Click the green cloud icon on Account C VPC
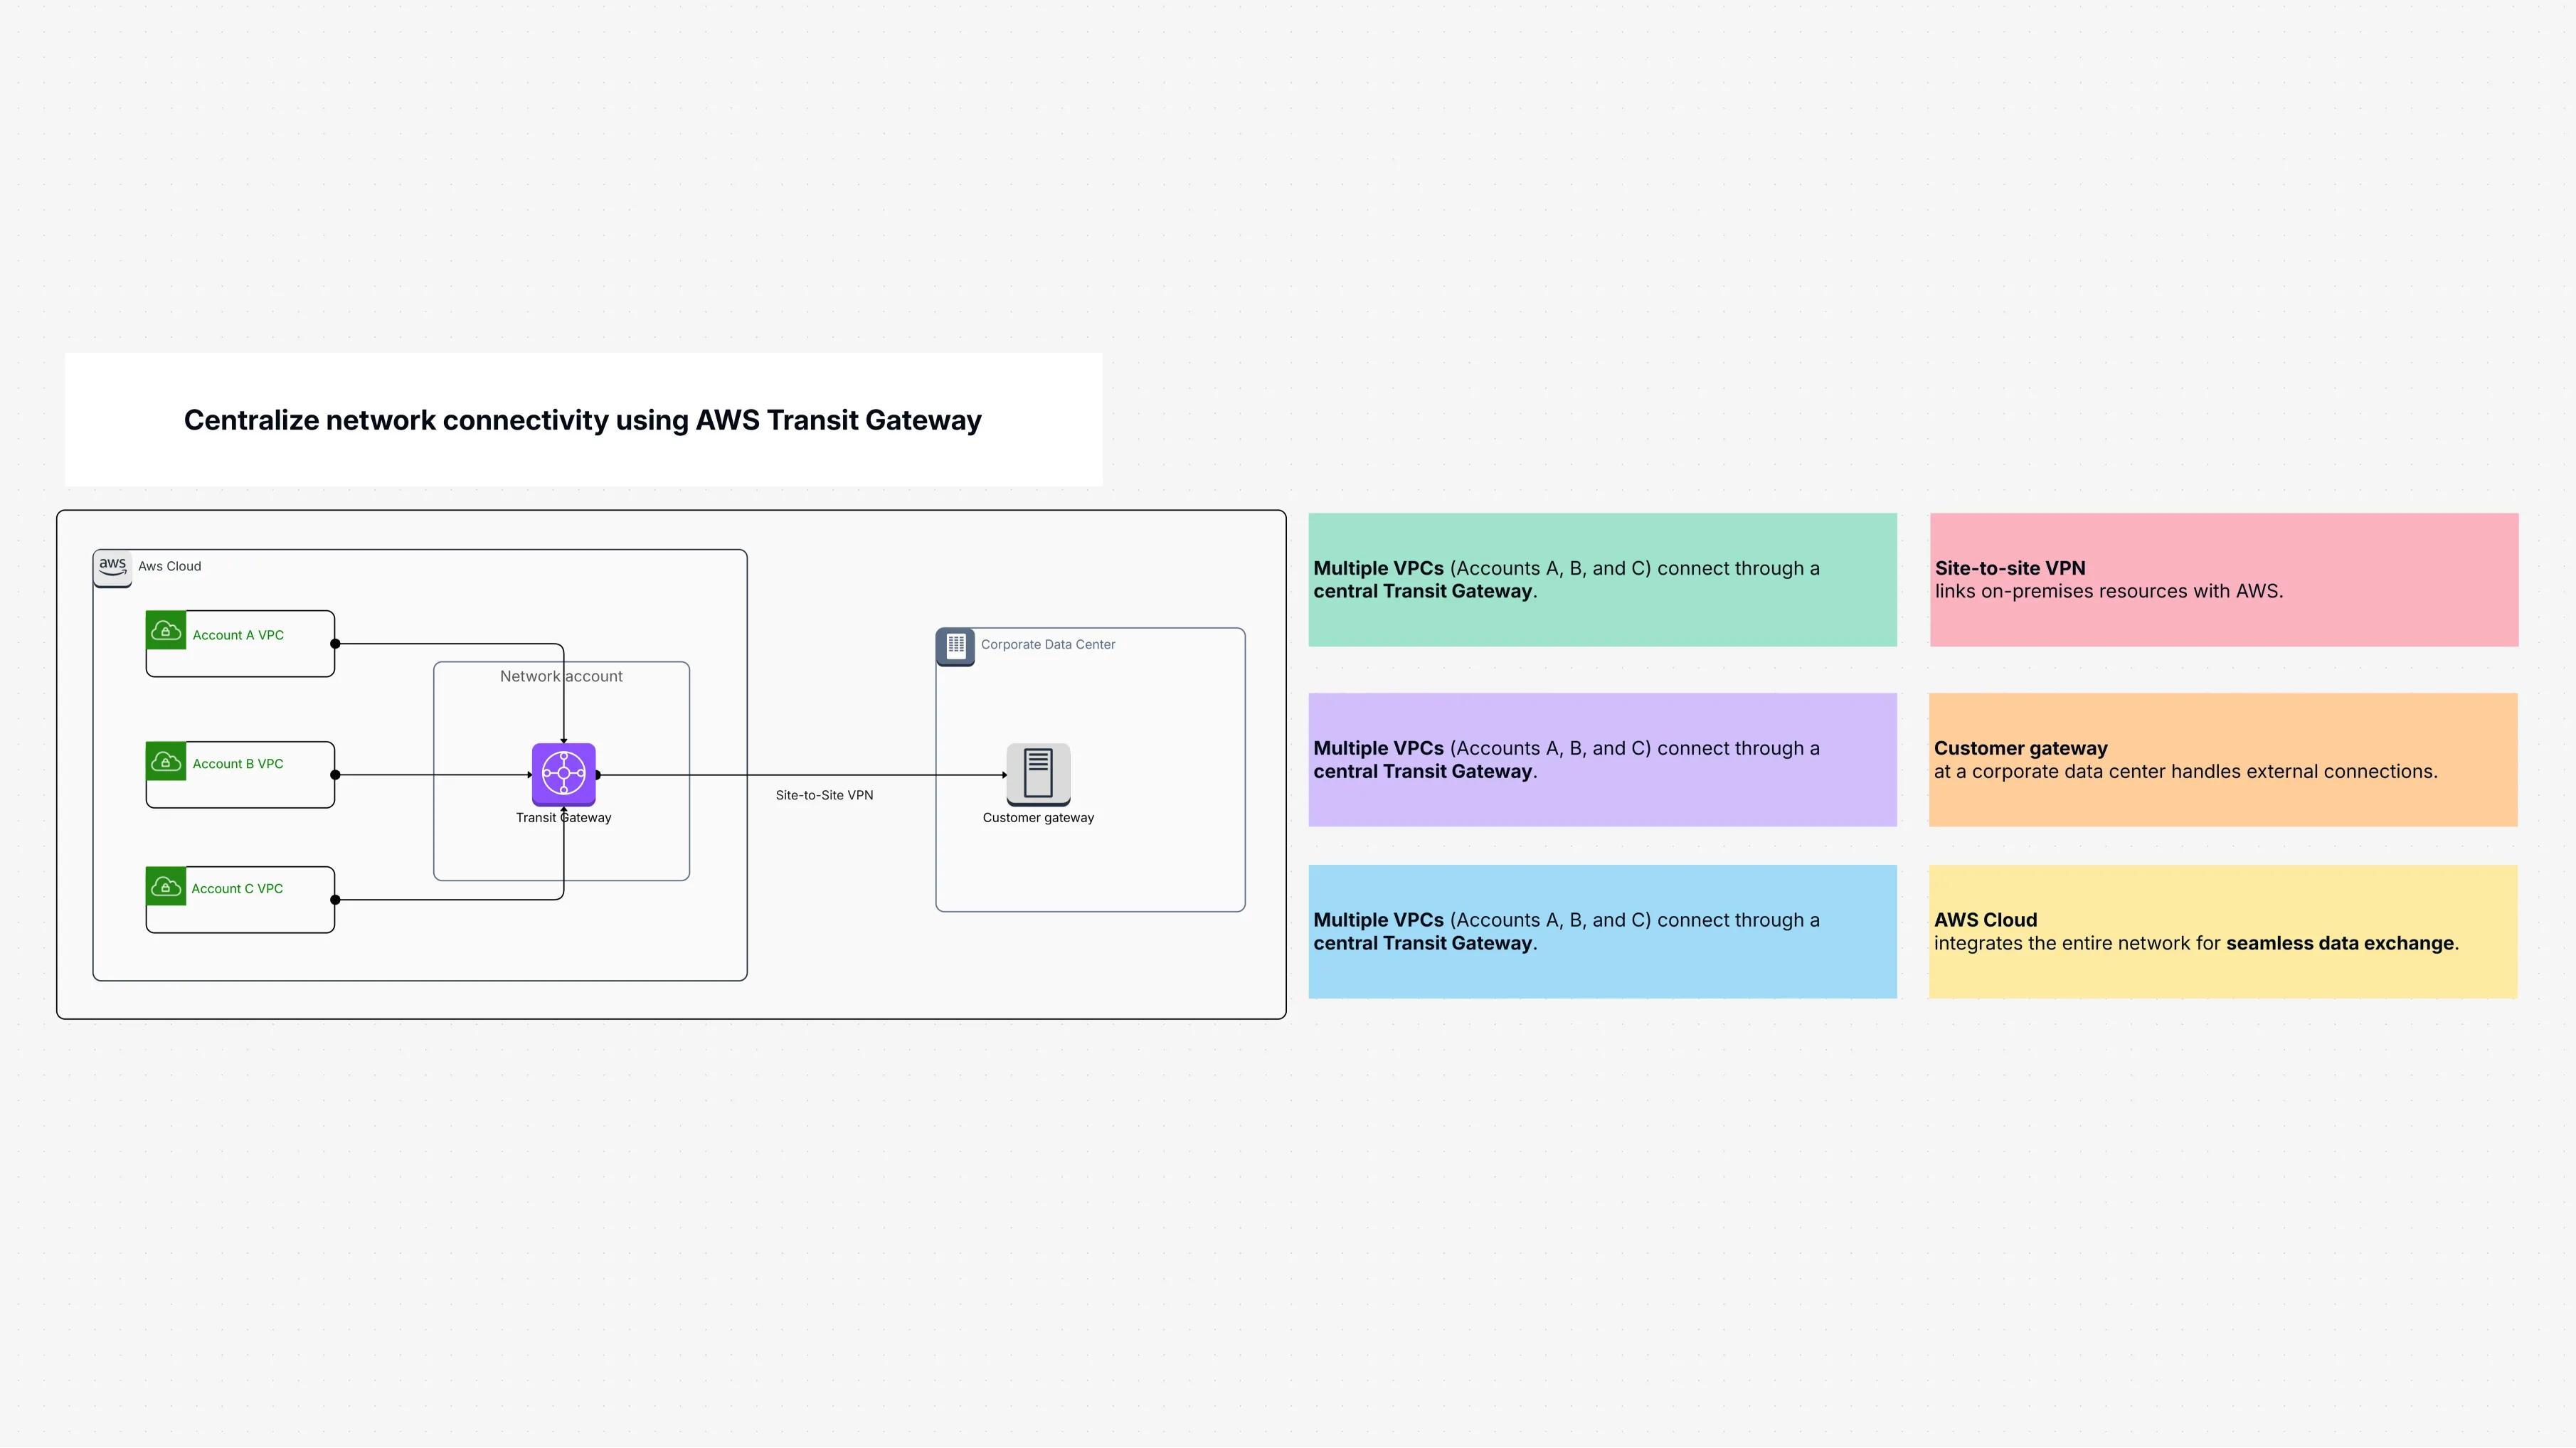The width and height of the screenshot is (2576, 1448). pos(166,885)
